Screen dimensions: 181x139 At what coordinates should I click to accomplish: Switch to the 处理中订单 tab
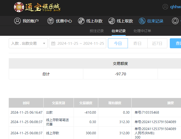142,31
